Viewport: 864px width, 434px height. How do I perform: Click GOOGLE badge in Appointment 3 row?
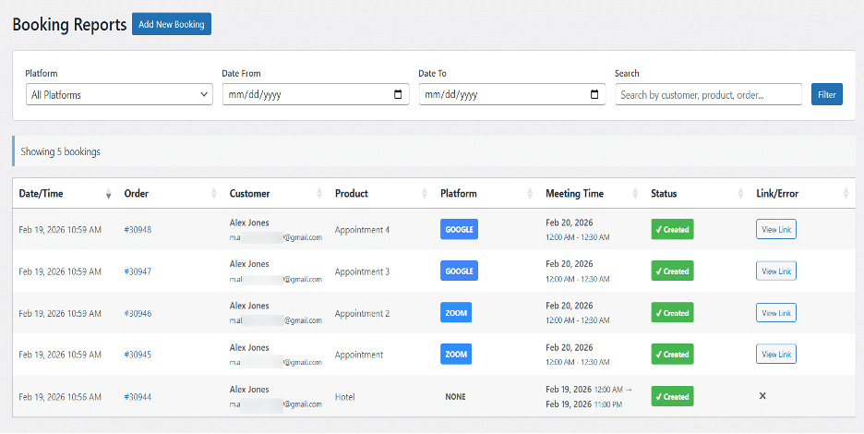[459, 271]
